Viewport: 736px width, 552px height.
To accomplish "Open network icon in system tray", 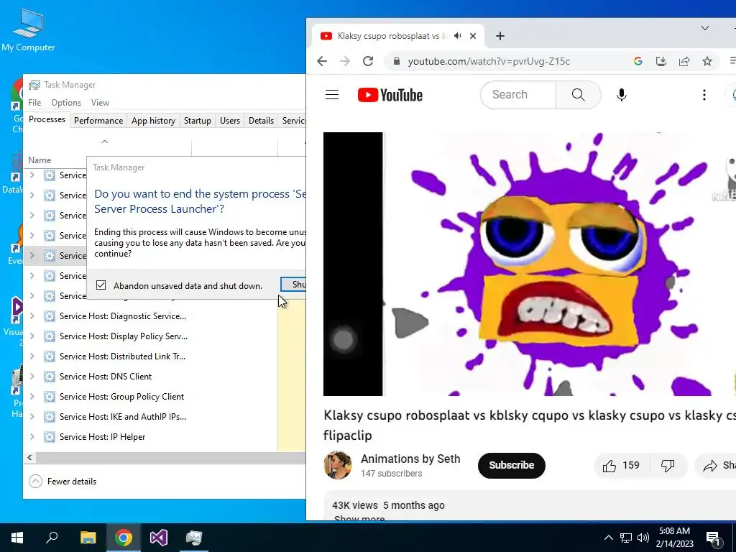I will coord(626,538).
